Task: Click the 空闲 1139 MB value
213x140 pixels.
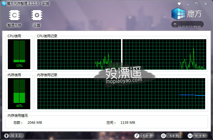Action: pyautogui.click(x=128, y=123)
